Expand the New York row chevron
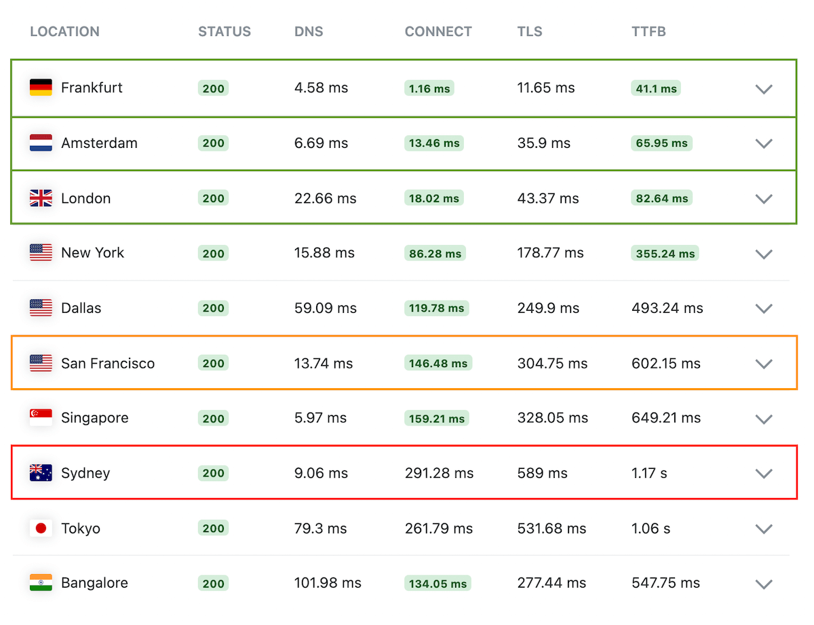The height and width of the screenshot is (625, 814). (764, 254)
